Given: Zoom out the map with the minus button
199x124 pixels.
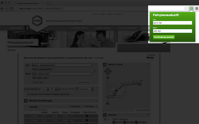Looking at the screenshot, I should (x=108, y=104).
